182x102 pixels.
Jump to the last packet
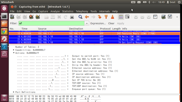point(113,17)
